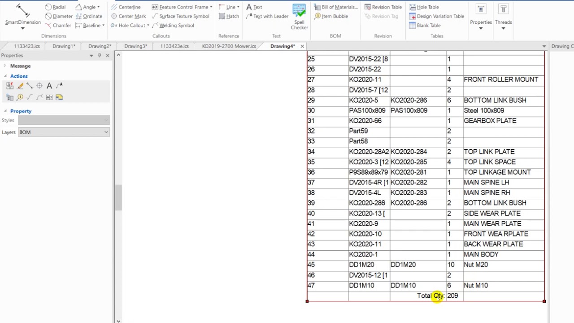Image resolution: width=574 pixels, height=323 pixels.
Task: Open the Hole Callout dropdown arrow
Action: pyautogui.click(x=148, y=26)
